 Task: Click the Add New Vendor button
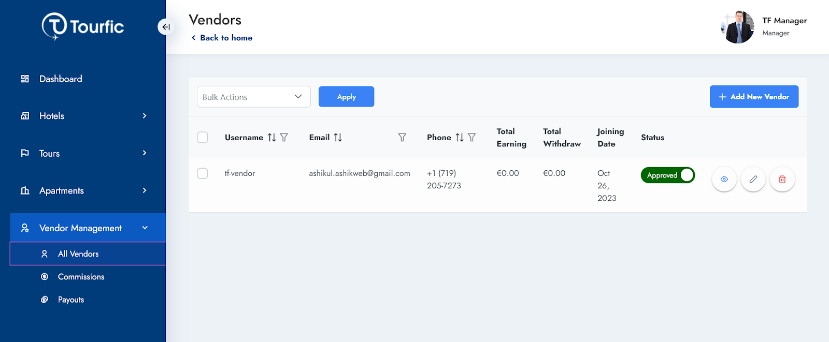click(753, 97)
